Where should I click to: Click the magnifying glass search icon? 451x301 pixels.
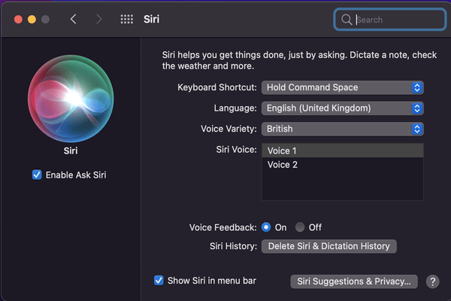pos(347,20)
